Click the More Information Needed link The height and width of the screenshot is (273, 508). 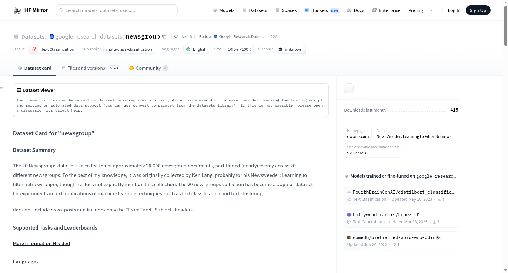41,243
